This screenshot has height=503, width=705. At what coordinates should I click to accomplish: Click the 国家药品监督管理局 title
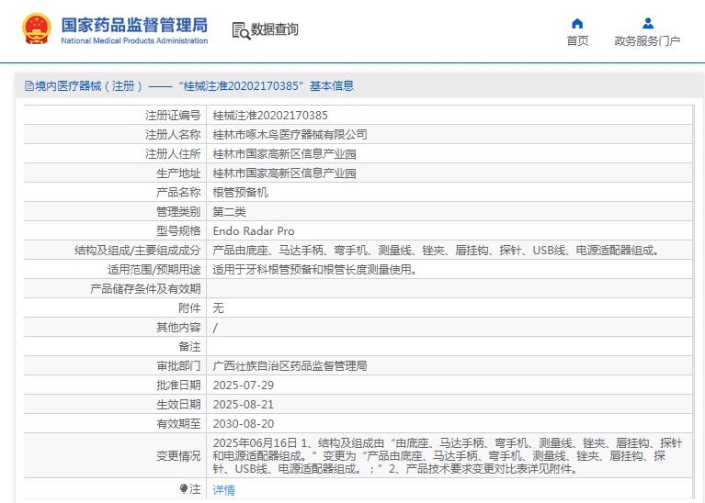[x=134, y=25]
